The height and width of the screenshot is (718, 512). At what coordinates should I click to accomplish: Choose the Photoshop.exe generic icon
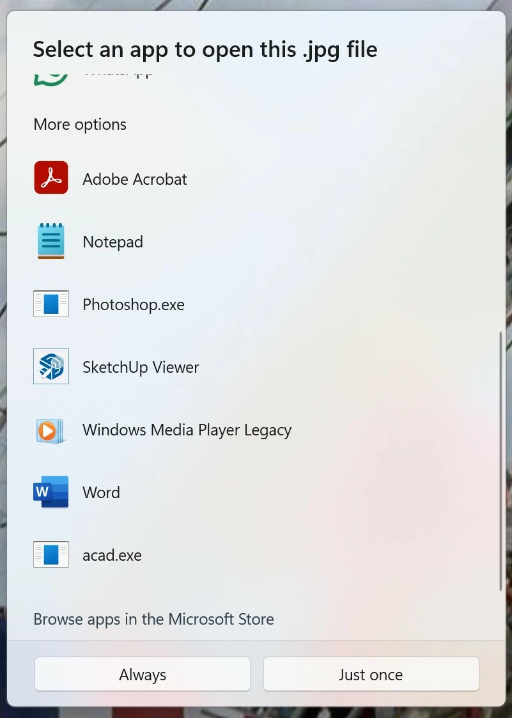(51, 304)
